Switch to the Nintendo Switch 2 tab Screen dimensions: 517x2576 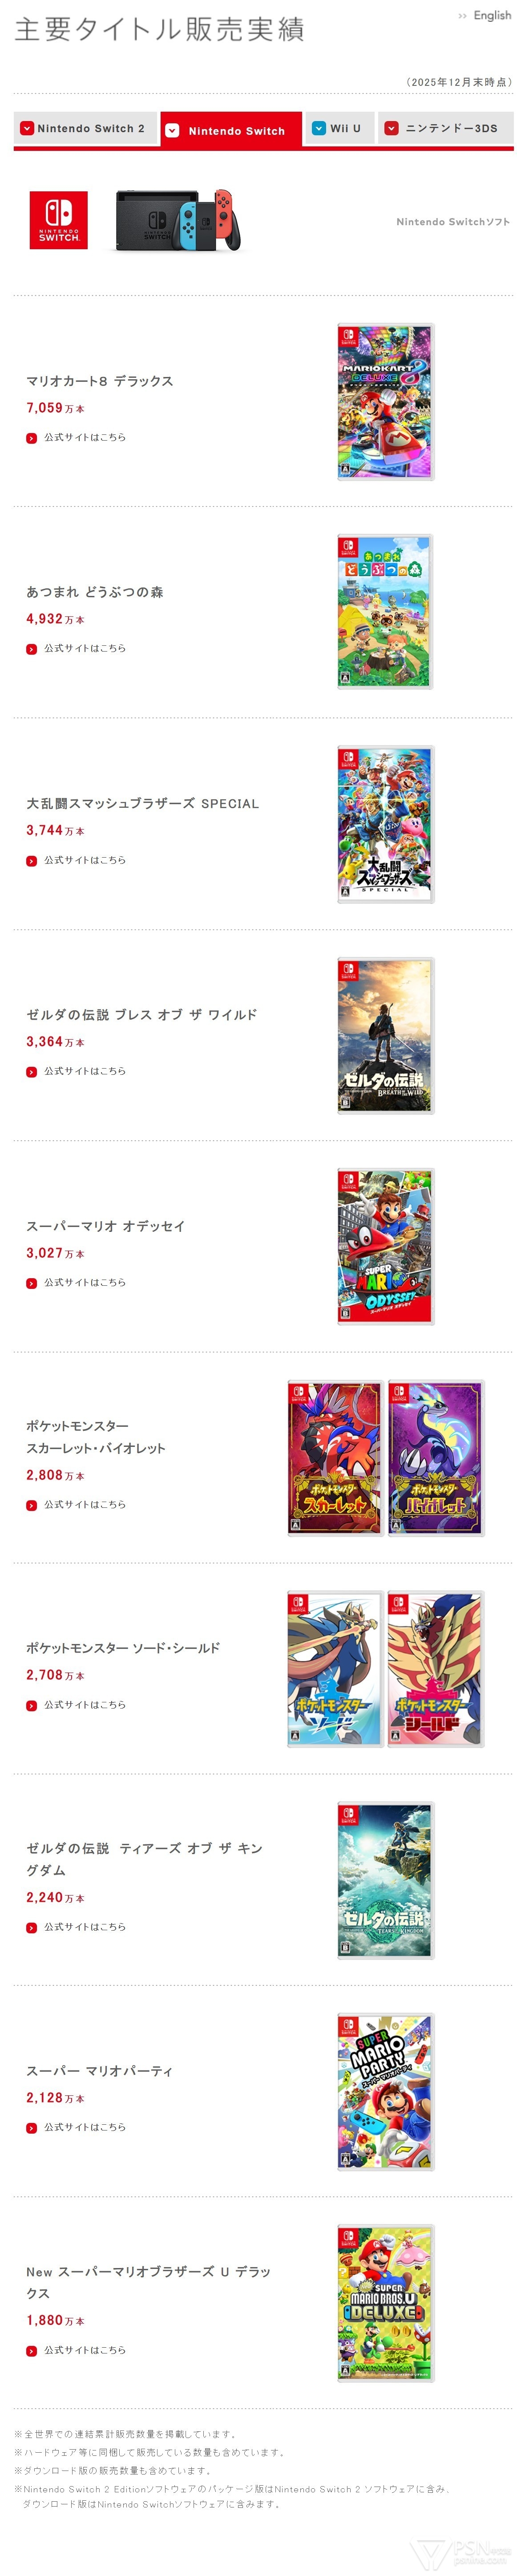[84, 129]
